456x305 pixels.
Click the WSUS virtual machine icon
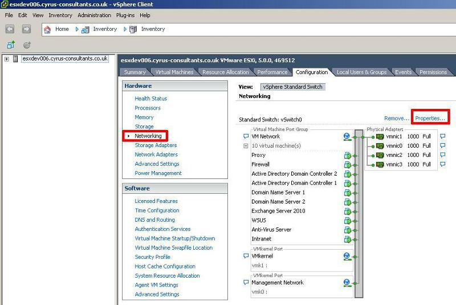click(348, 221)
